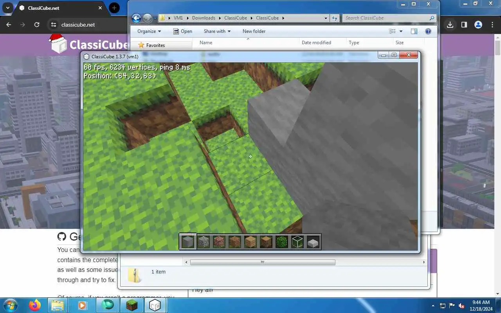Open the Organize dropdown in Explorer
This screenshot has height=313, width=501.
(149, 31)
